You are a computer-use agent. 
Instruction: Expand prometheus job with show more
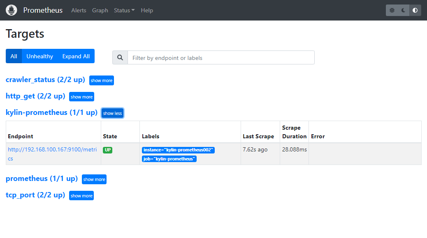coord(94,179)
